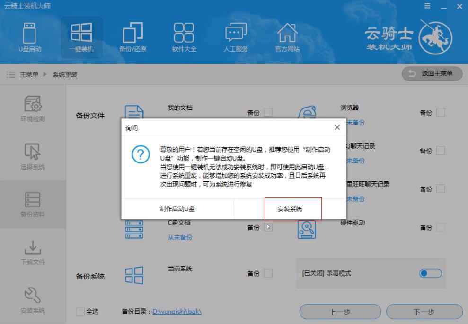Switch to the 一键装机 tab
Image resolution: width=468 pixels, height=324 pixels.
(x=81, y=37)
